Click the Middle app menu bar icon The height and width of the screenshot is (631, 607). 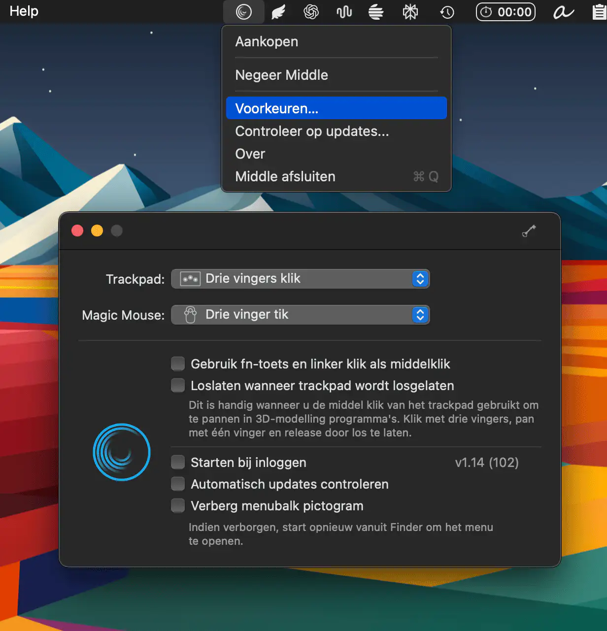[x=243, y=11]
